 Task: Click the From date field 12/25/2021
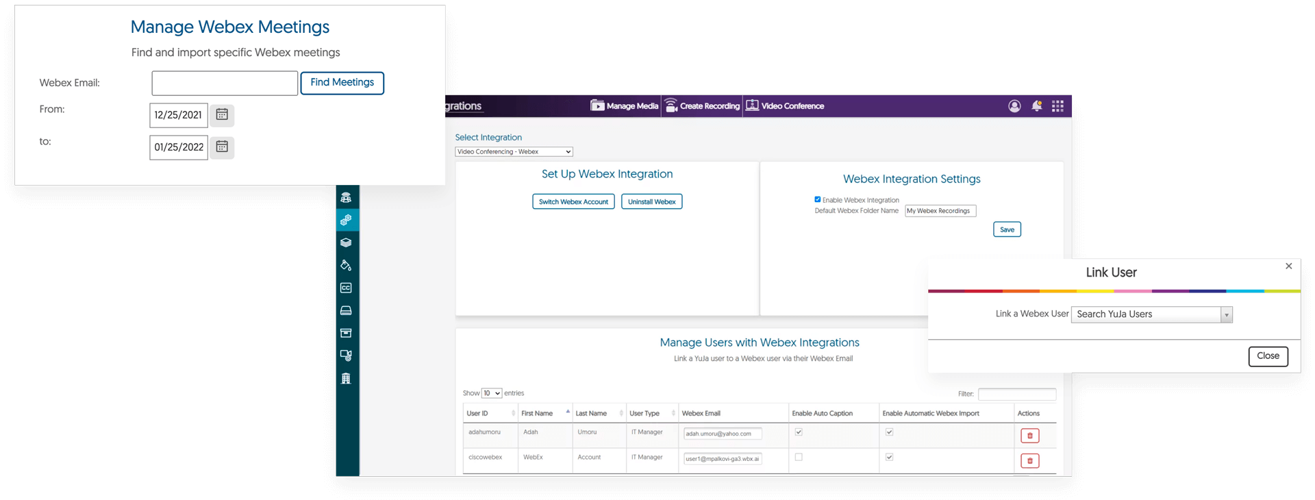(x=179, y=115)
